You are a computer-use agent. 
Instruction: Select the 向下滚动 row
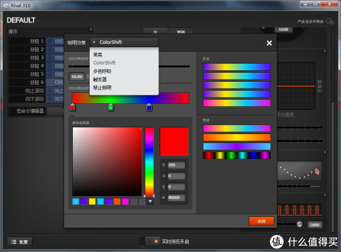click(36, 99)
